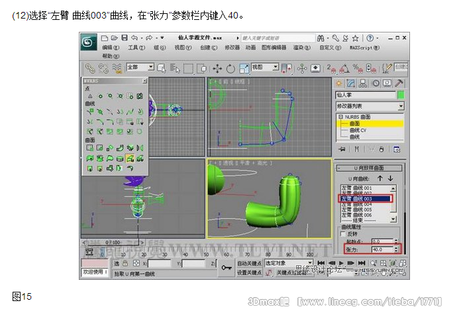Open the 编辑(E) menu
The width and height of the screenshot is (461, 313).
111,47
